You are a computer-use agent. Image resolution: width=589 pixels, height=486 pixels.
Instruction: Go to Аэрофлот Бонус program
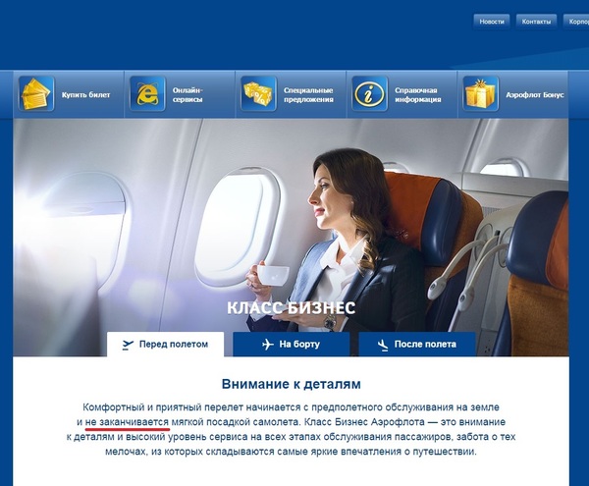(x=513, y=94)
